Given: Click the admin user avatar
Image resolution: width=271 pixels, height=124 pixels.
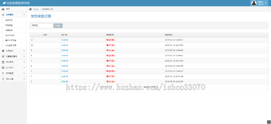Looking at the screenshot, I should pyautogui.click(x=254, y=3).
